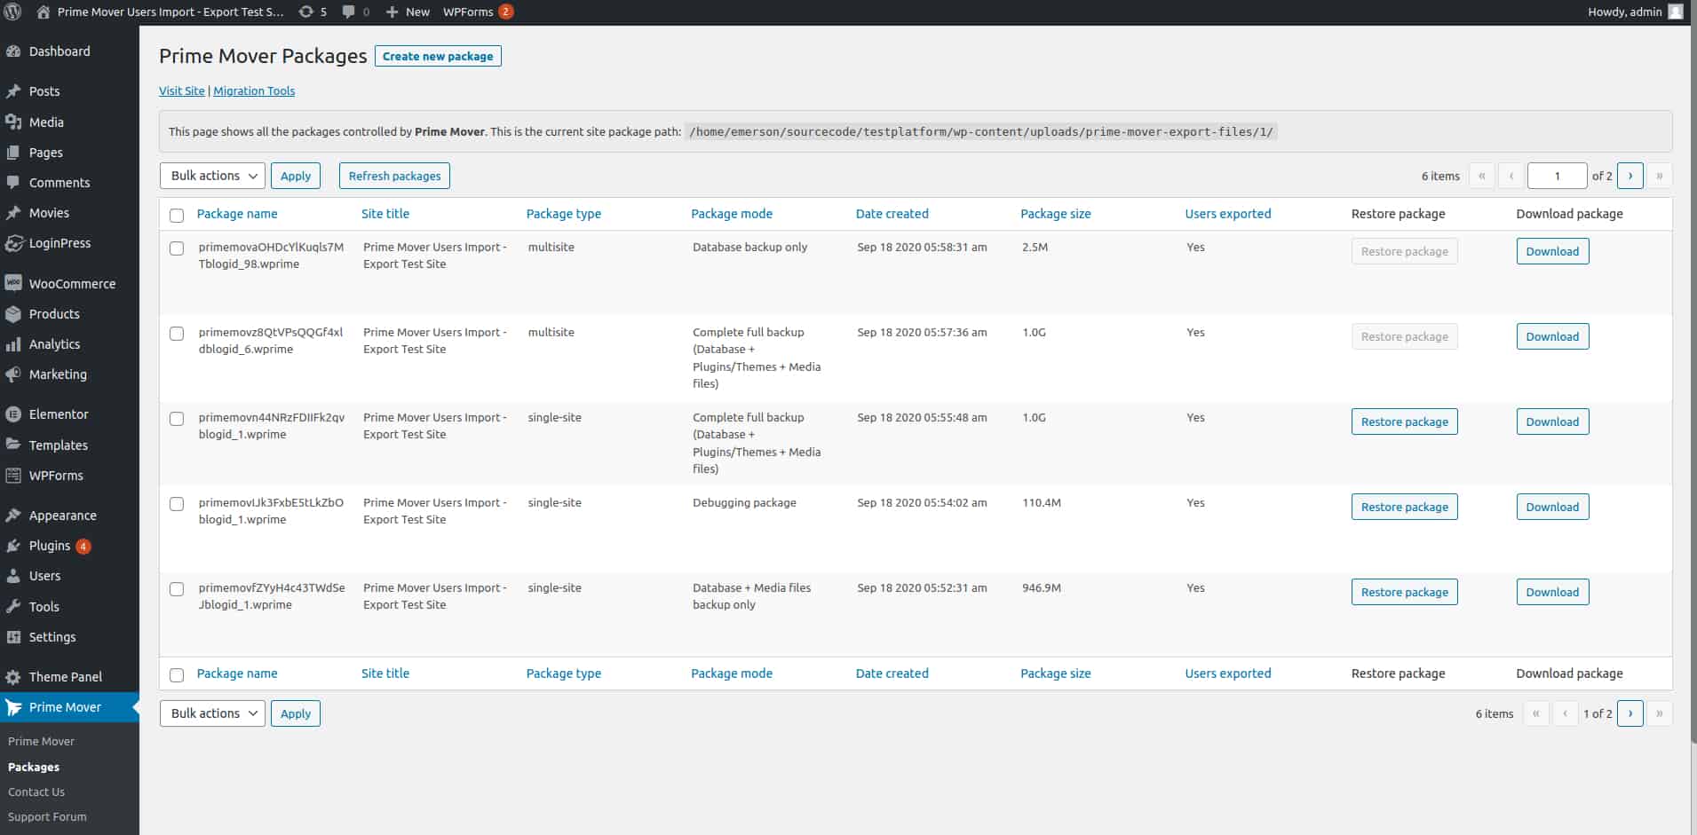Click the Elementor icon
The width and height of the screenshot is (1697, 835).
[x=13, y=414]
